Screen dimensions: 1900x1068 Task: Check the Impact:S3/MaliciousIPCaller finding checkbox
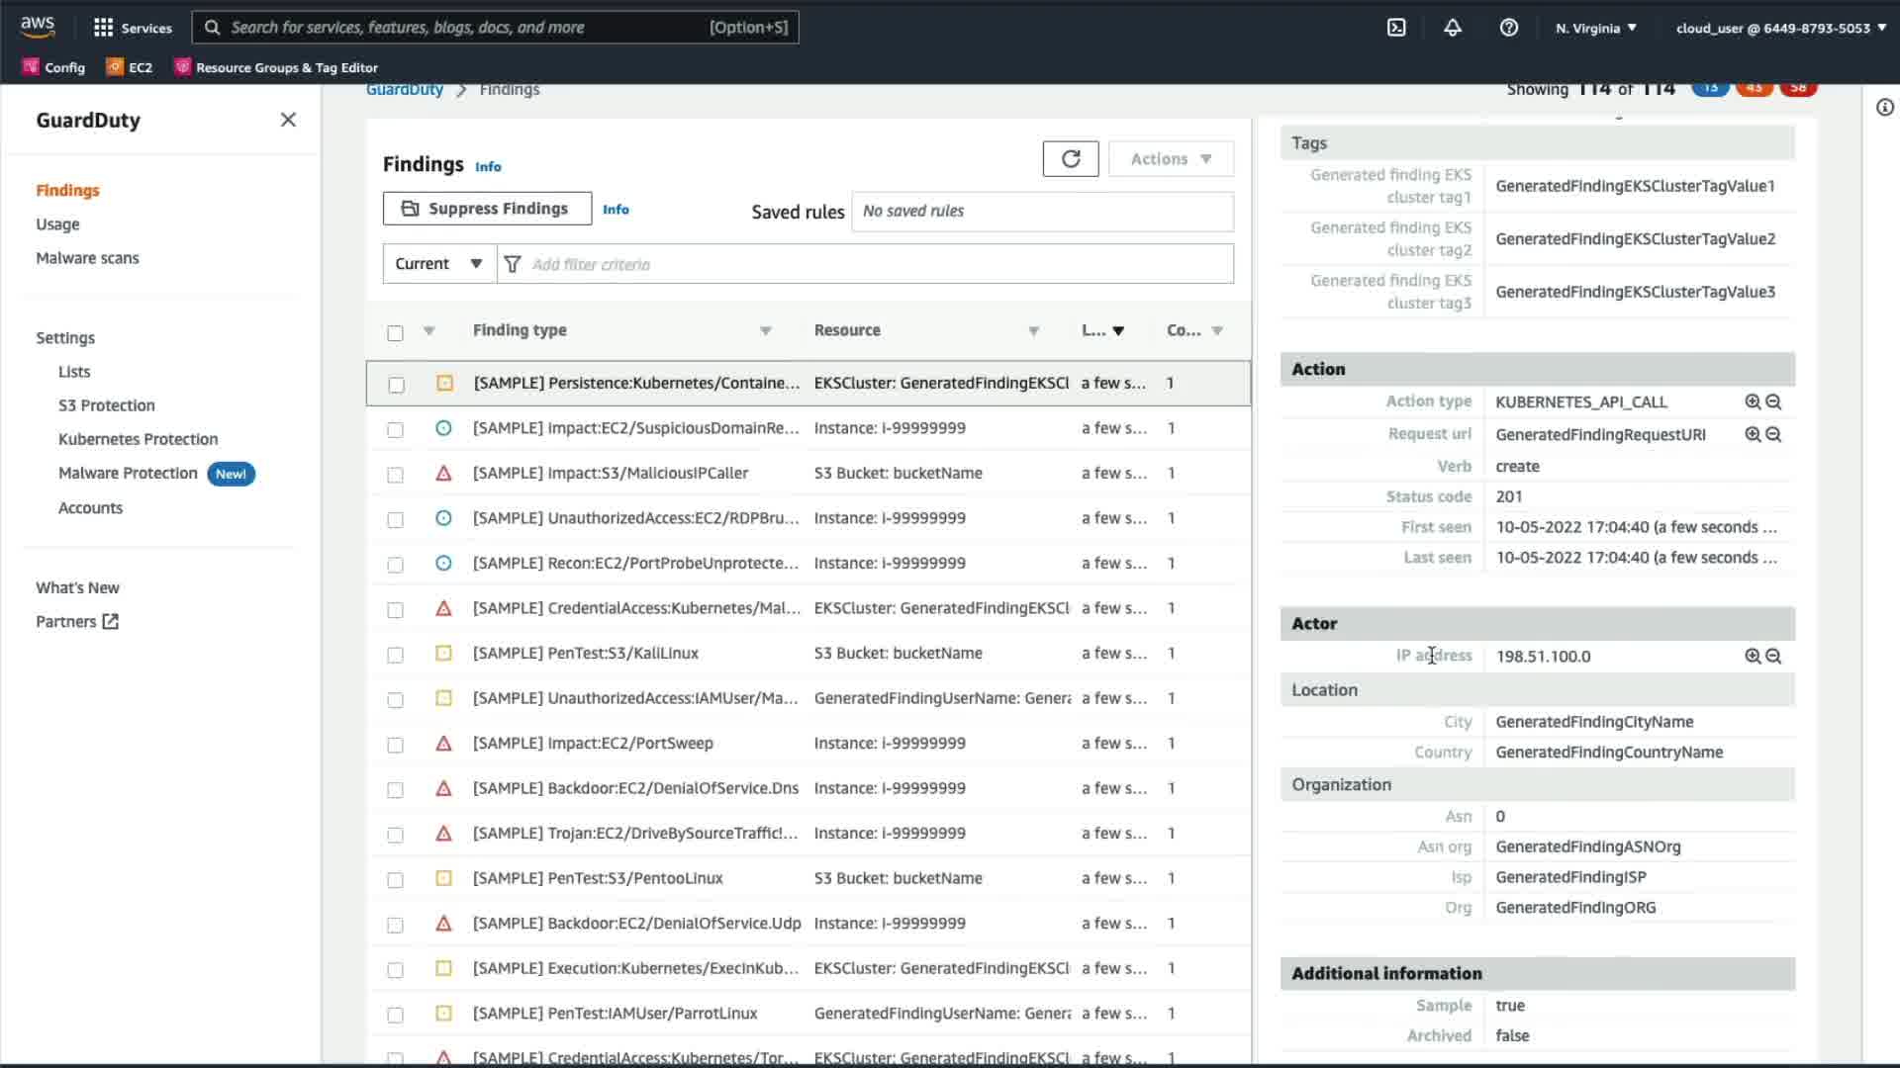coord(395,475)
